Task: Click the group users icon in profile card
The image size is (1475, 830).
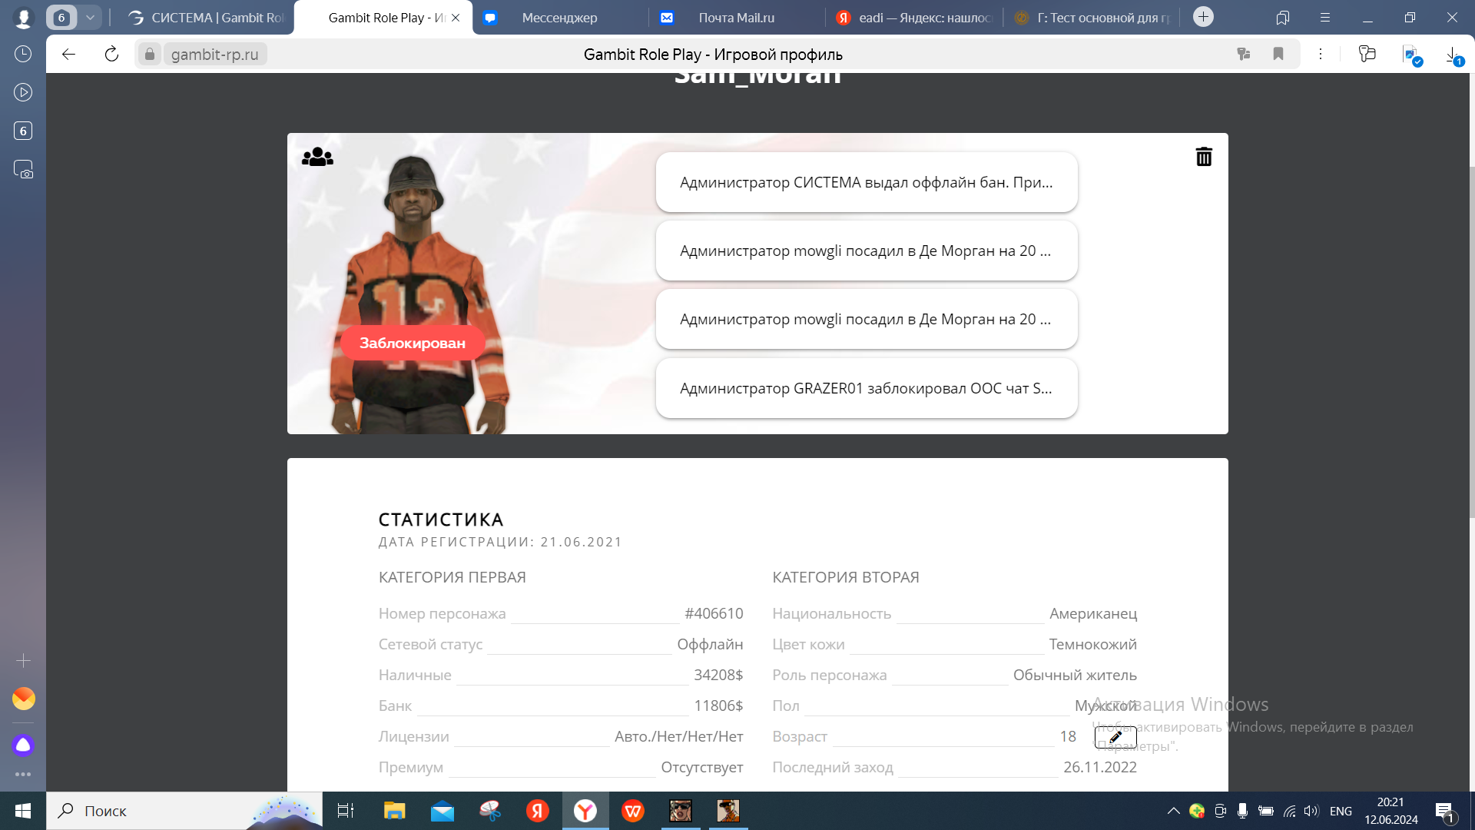Action: [317, 157]
